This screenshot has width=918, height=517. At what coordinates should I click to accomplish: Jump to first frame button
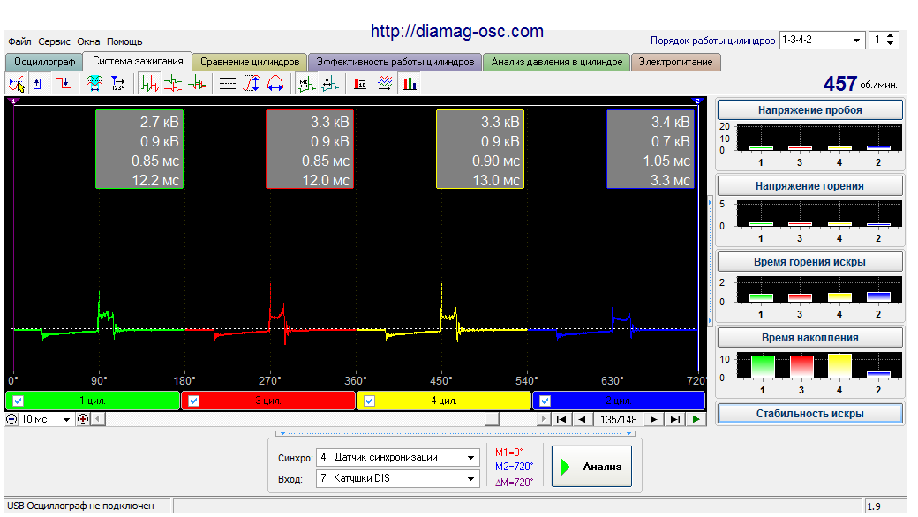[561, 419]
